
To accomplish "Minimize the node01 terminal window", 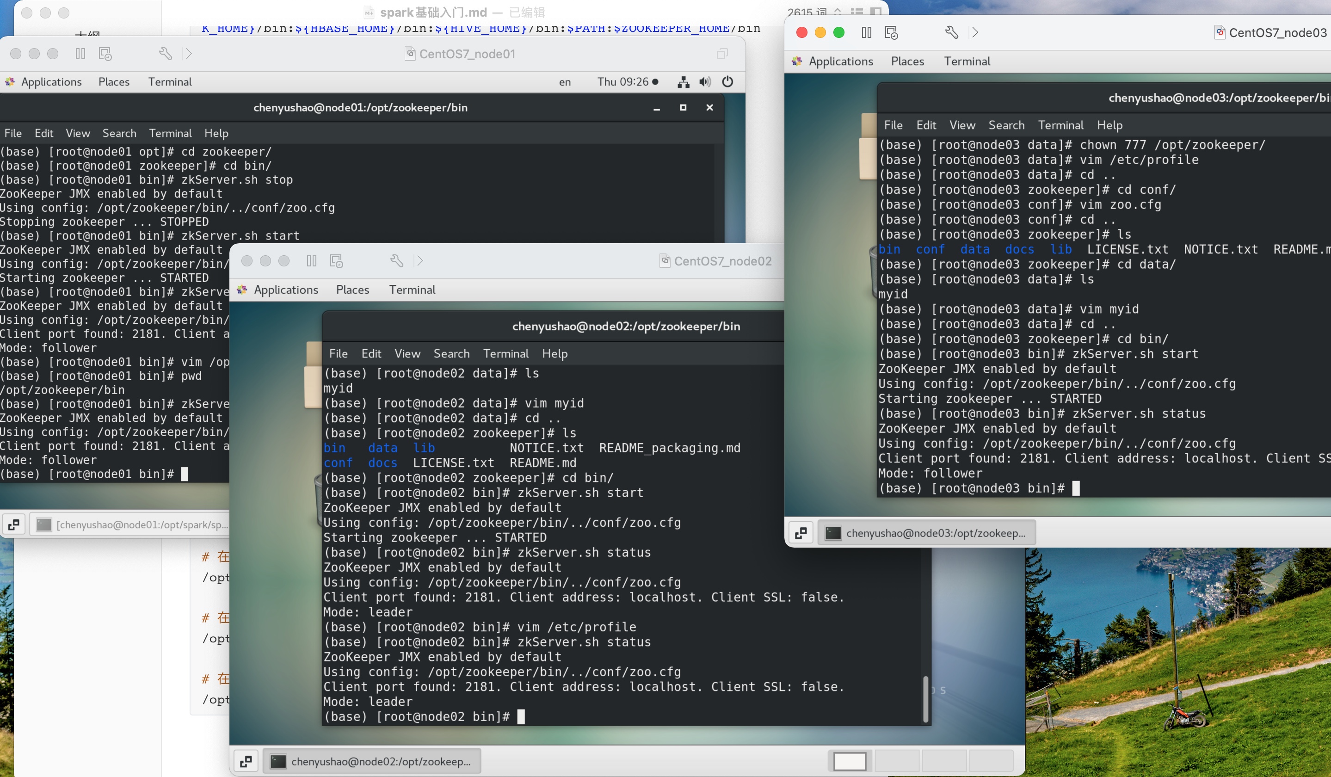I will tap(657, 108).
